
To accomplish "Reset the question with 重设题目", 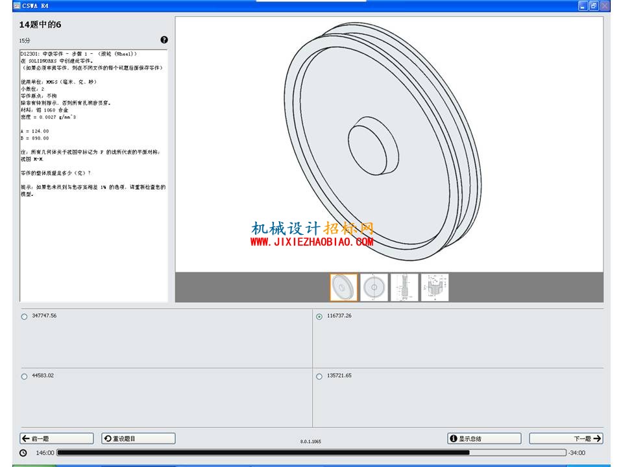I will [138, 438].
